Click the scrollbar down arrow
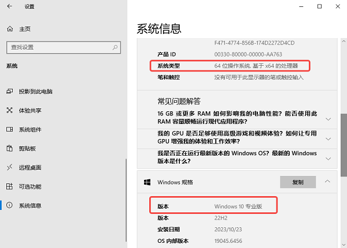Viewport: 347px width, 248px height. [344, 245]
